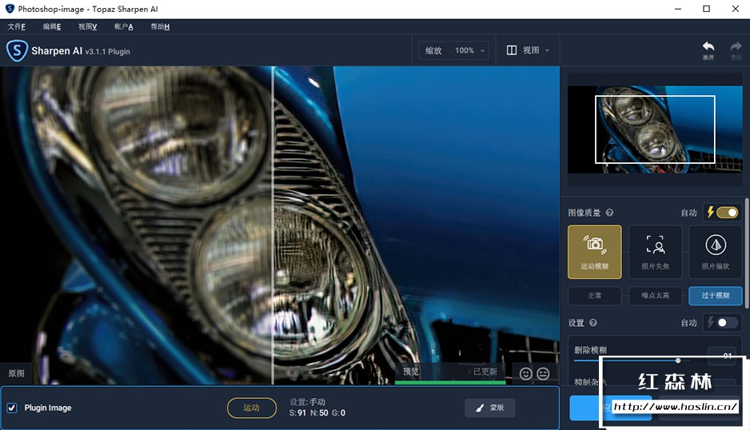Click the 已更新 status text

click(x=485, y=372)
